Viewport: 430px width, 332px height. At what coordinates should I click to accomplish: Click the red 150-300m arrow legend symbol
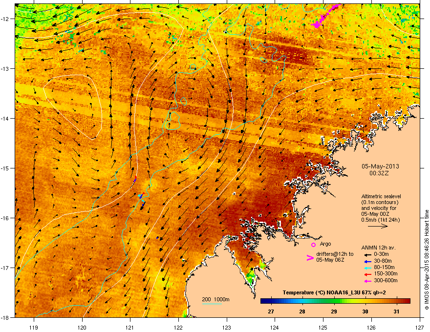point(367,274)
